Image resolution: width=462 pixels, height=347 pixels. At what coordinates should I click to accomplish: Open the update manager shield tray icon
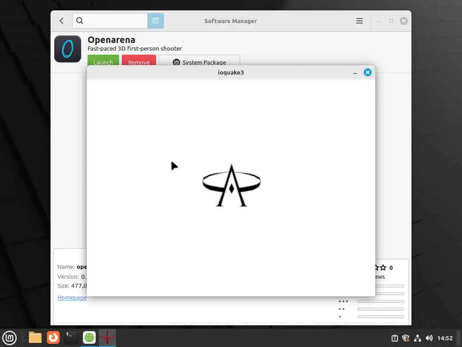tap(406, 338)
